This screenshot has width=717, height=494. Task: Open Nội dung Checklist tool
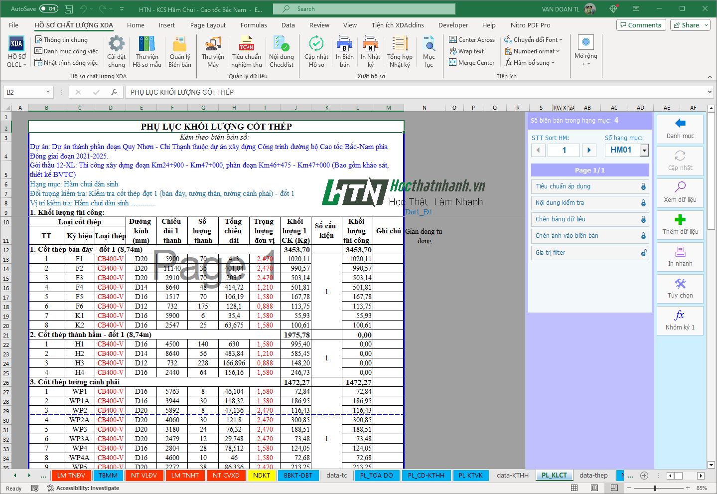(x=281, y=51)
